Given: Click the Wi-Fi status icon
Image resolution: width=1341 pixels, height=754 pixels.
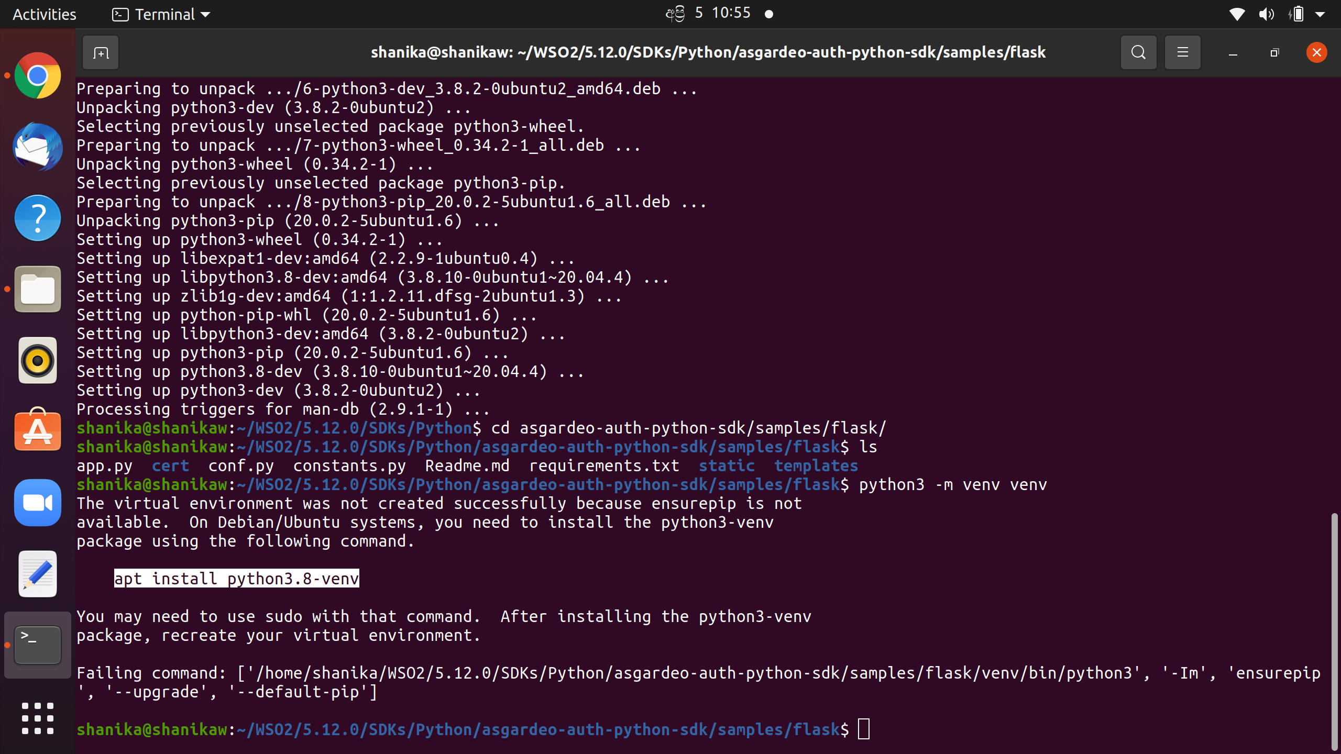Looking at the screenshot, I should (1237, 14).
